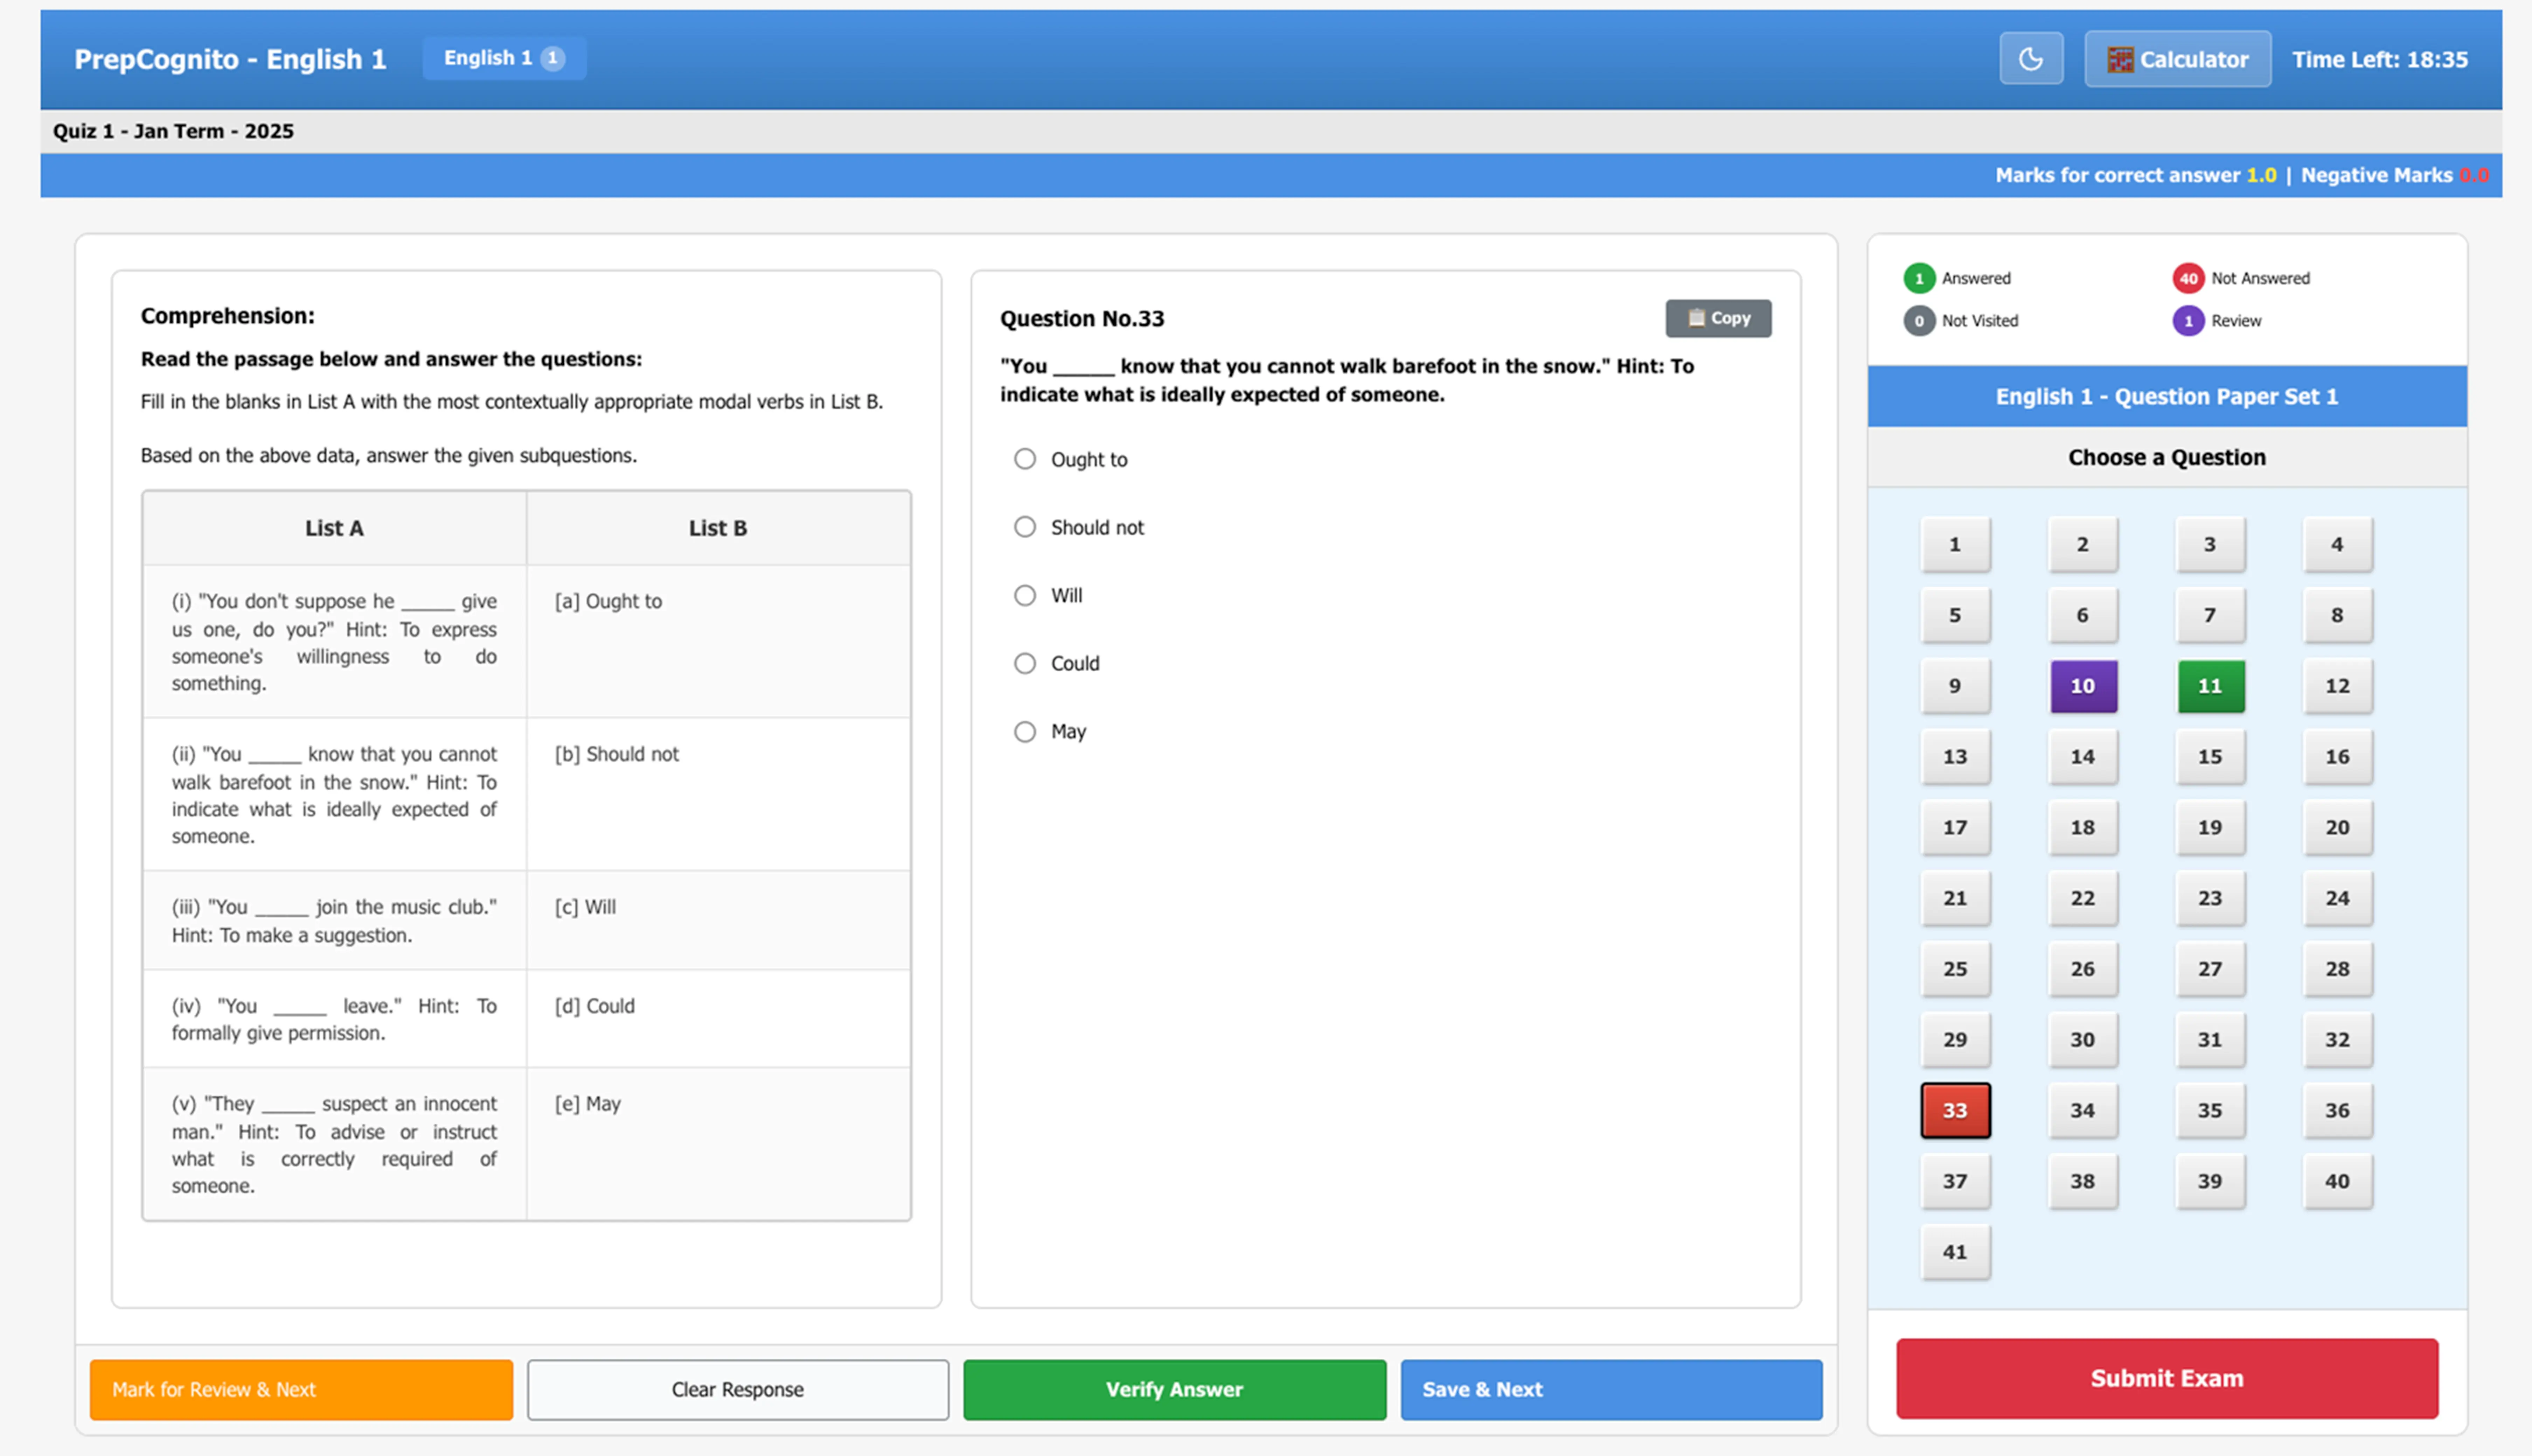Go to question 9
2532x1456 pixels.
1955,686
